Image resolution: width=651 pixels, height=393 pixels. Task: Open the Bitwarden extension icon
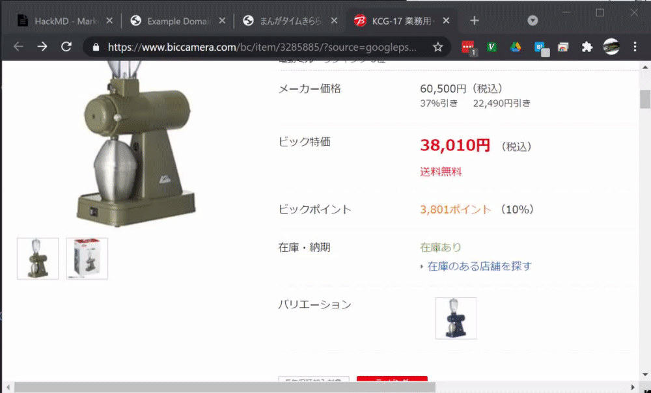coord(539,47)
